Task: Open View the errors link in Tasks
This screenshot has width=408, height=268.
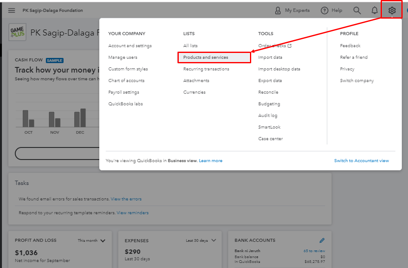Action: click(126, 199)
